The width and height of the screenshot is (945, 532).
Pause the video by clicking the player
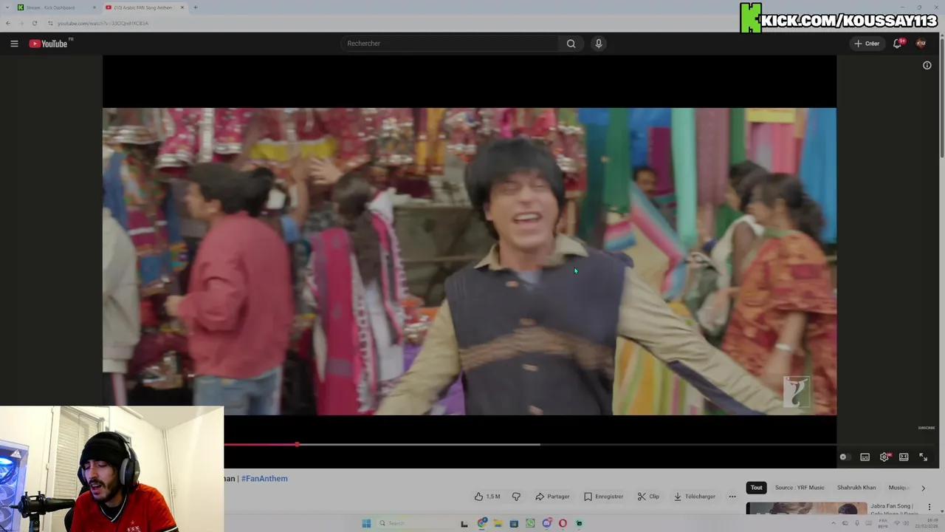click(470, 262)
